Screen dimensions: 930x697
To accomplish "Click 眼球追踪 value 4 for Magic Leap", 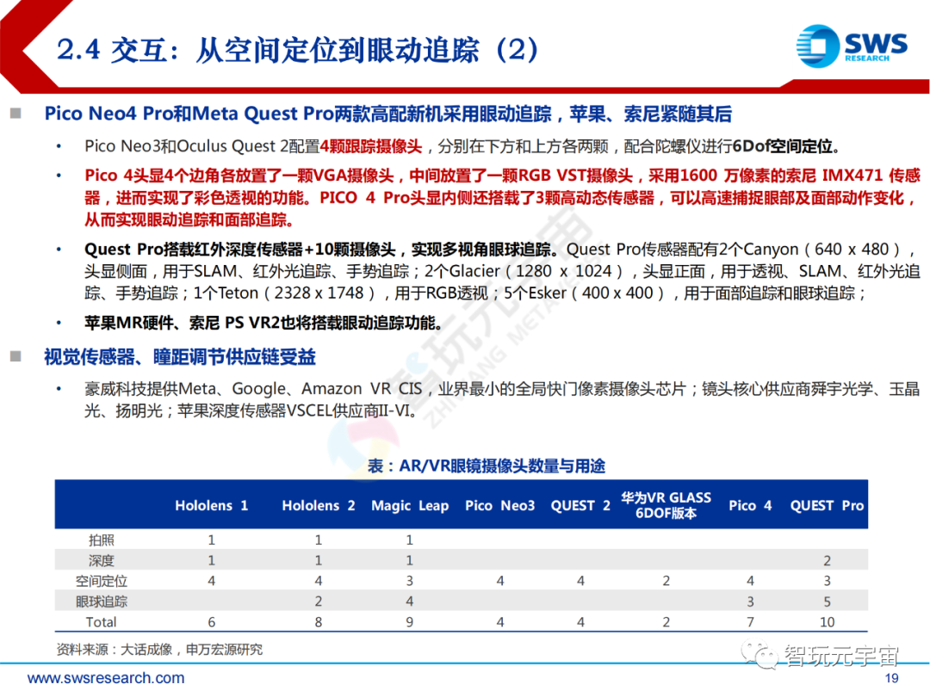I will coord(409,601).
